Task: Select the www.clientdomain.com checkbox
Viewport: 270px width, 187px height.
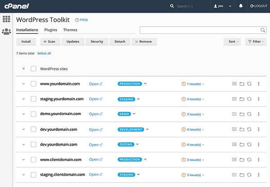Action: (33, 160)
